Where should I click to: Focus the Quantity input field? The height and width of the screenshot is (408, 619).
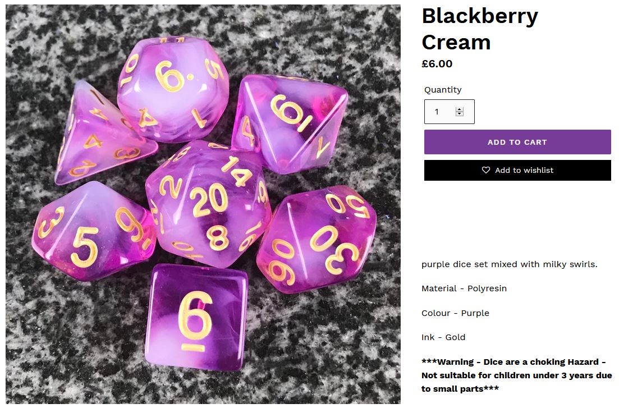(450, 112)
